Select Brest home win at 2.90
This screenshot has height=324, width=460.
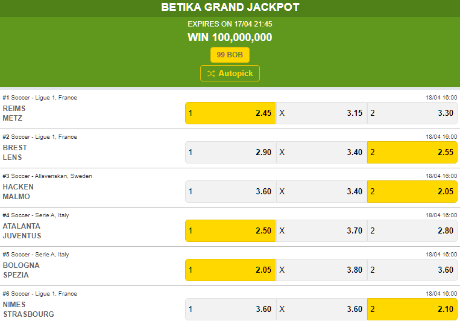pyautogui.click(x=230, y=152)
